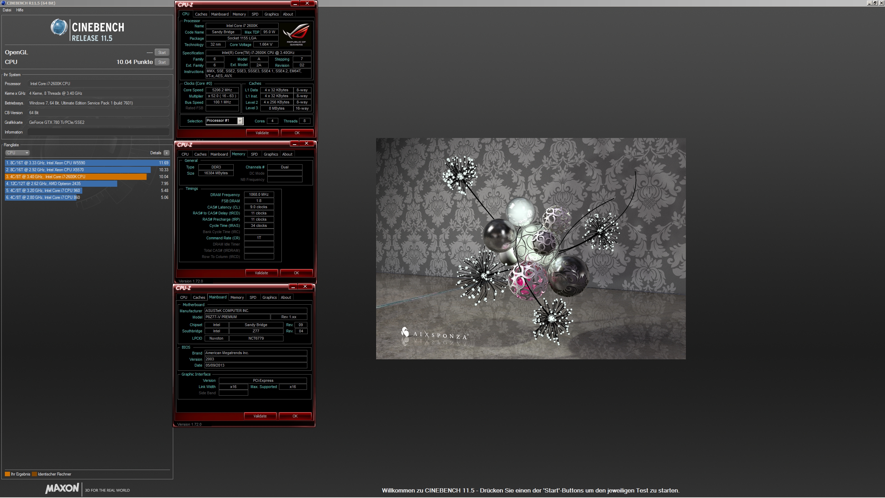This screenshot has width=885, height=498.
Task: Click the Grafikkarte field GeForce GTX 780 Ti
Action: click(99, 122)
